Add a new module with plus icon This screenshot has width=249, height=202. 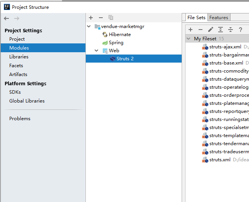coord(91,18)
